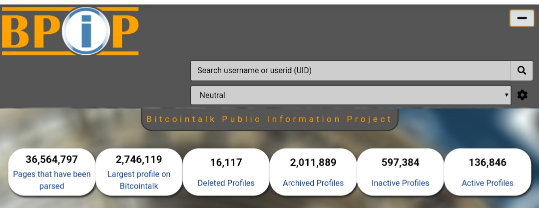The image size is (539, 208).
Task: Click the BPIP logo
Action: click(70, 31)
